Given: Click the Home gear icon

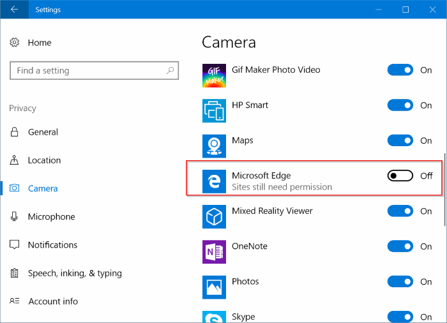Looking at the screenshot, I should coord(14,43).
